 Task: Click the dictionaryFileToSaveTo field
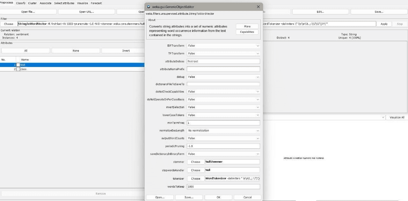[223, 84]
